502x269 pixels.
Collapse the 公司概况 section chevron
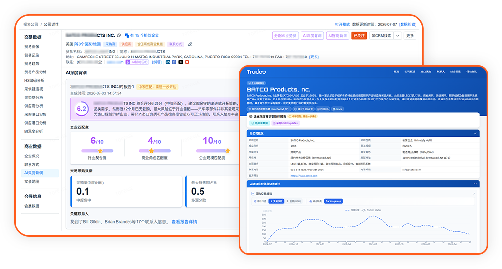475,133
